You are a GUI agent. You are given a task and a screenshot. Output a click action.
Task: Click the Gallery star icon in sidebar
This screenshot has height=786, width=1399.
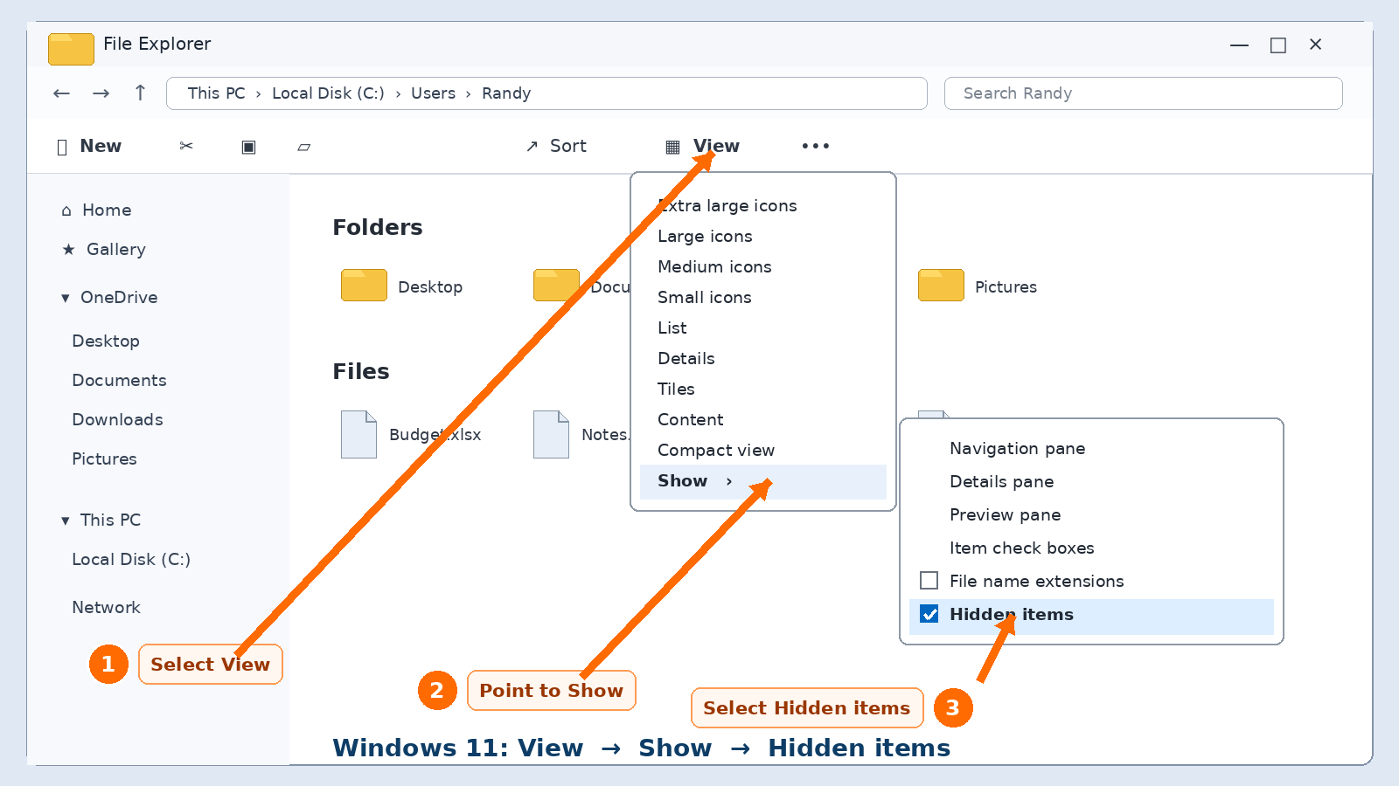pyautogui.click(x=68, y=250)
